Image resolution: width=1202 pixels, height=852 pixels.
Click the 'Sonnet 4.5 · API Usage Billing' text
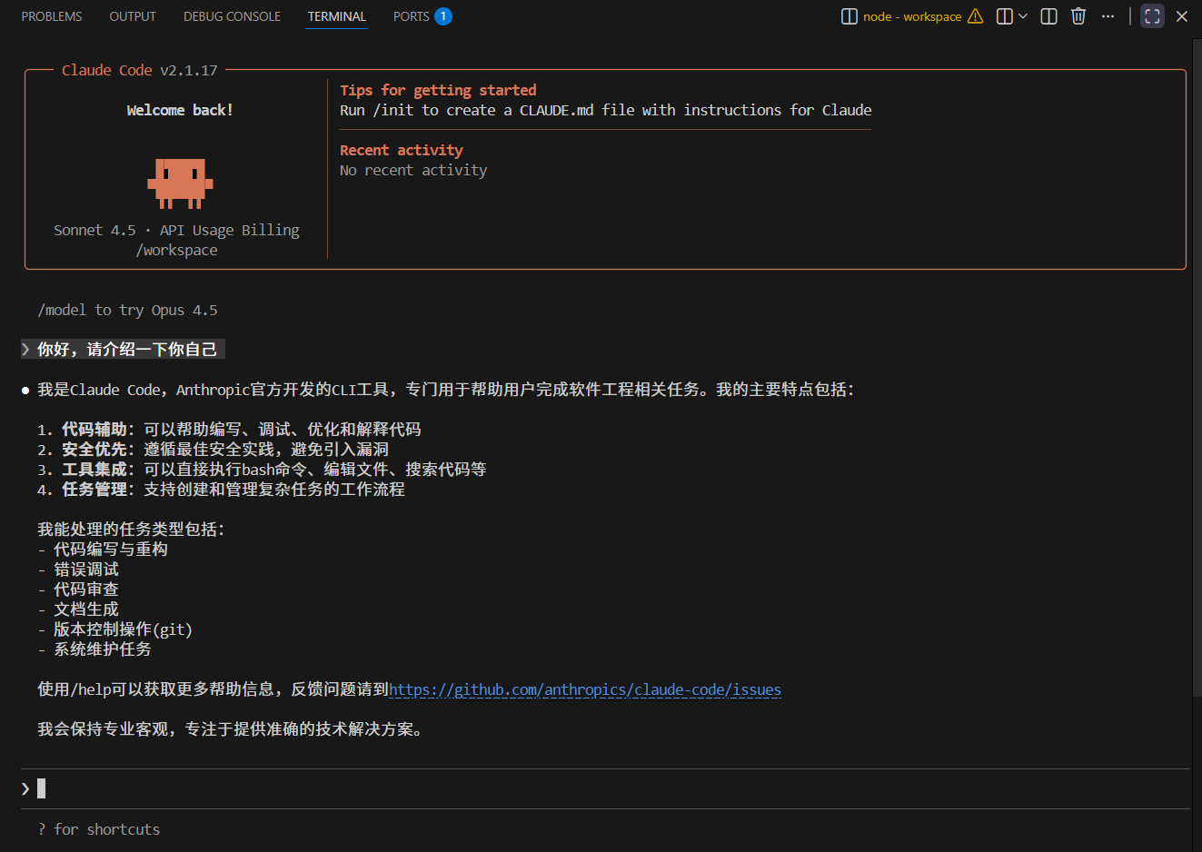176,230
